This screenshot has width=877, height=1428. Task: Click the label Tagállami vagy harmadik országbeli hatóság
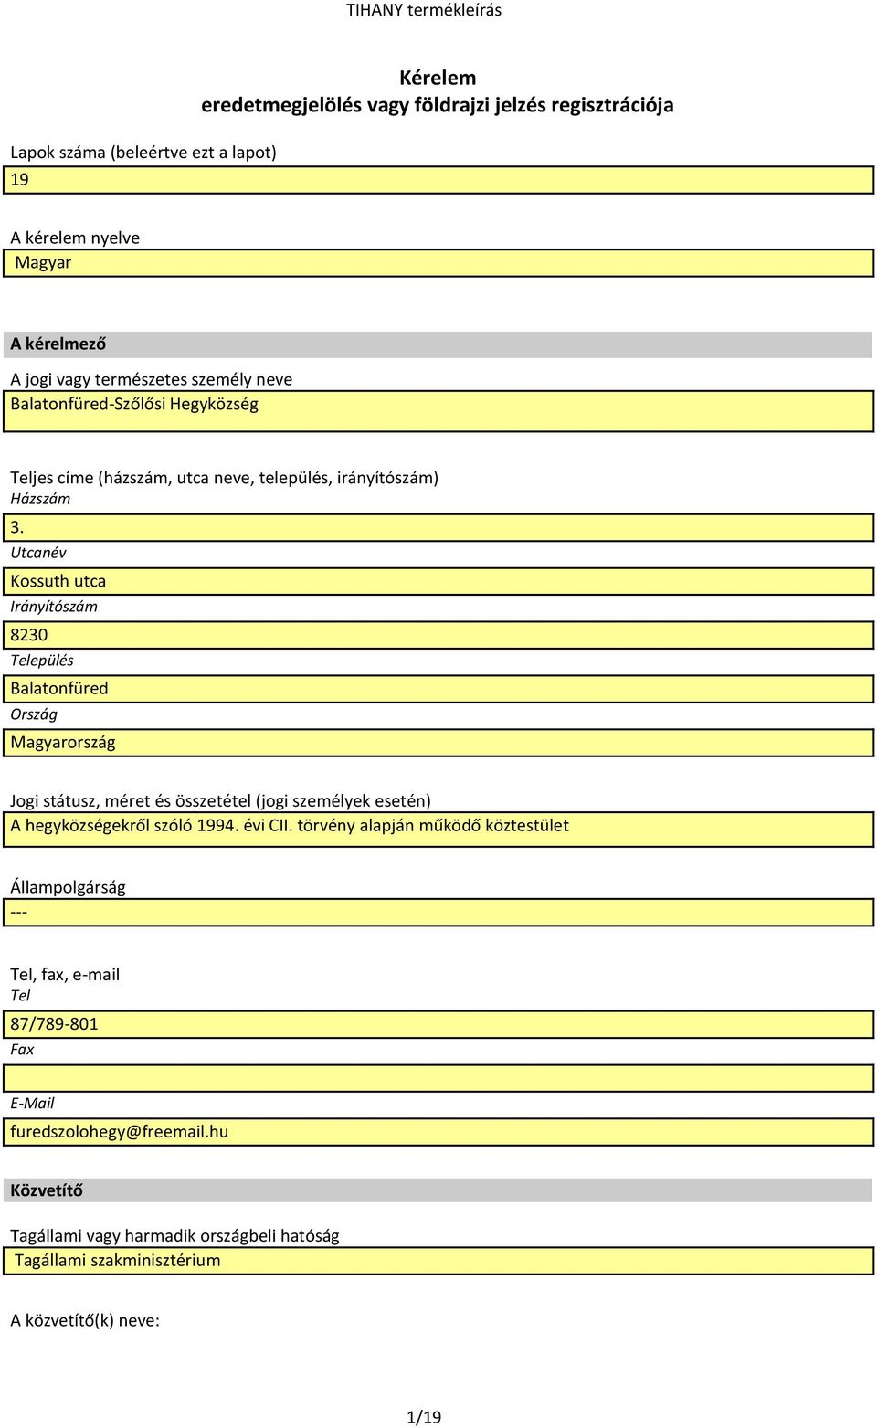pos(174,1236)
